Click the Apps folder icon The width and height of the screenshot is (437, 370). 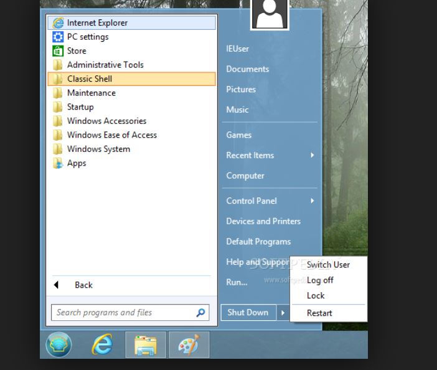58,163
